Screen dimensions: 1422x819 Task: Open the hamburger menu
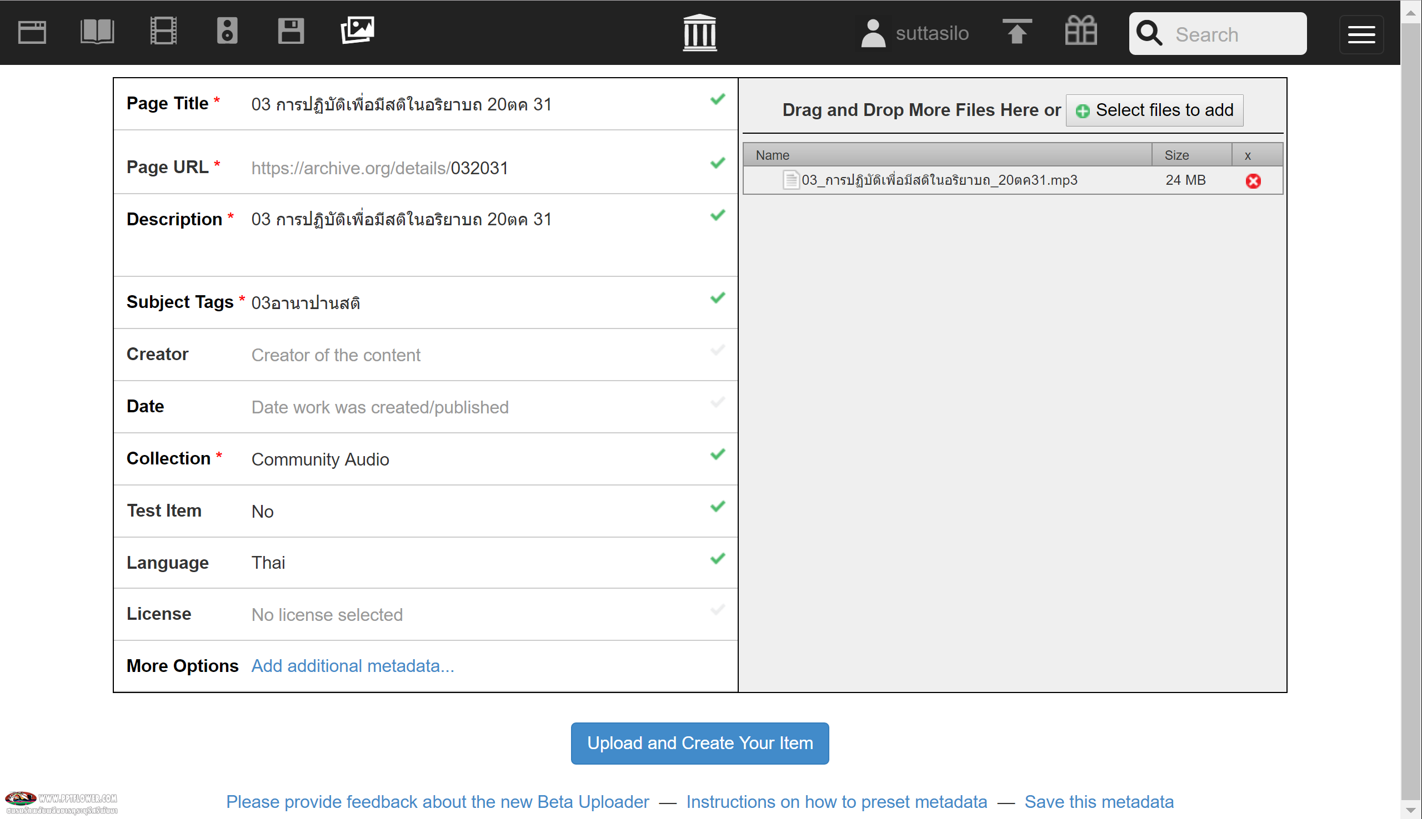click(x=1361, y=35)
